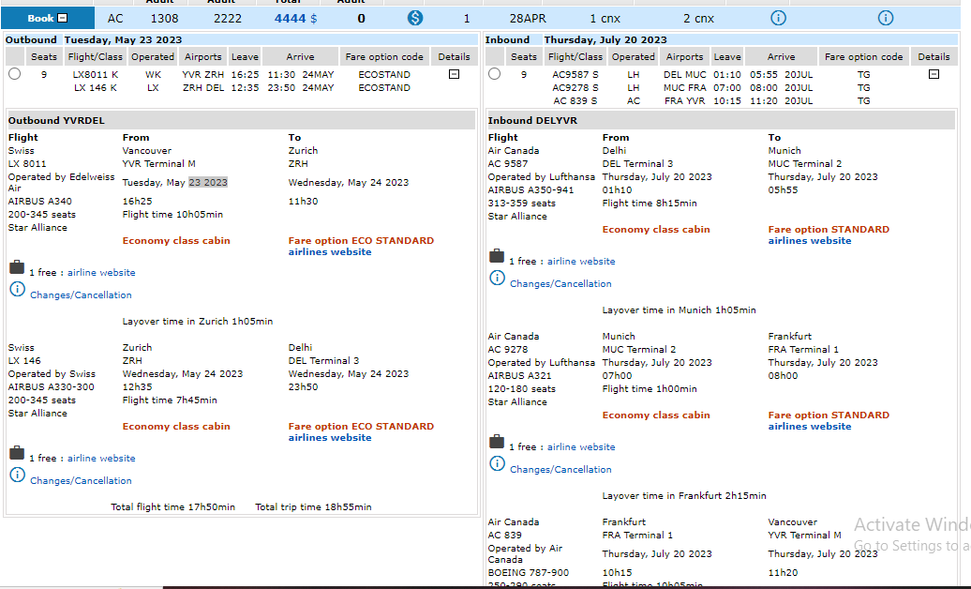The width and height of the screenshot is (971, 589).
Task: Click info icon beside Changes/Cancellation for AC 9278
Action: pyautogui.click(x=497, y=465)
